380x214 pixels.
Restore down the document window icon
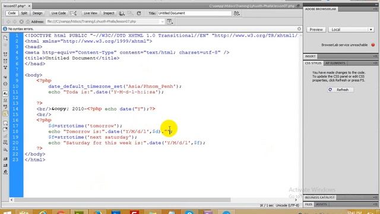[x=298, y=6]
